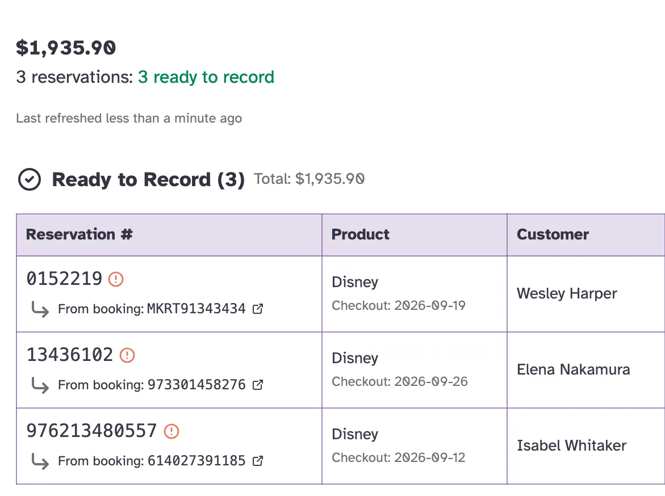The image size is (665, 496).
Task: Click the 'Ready to Record (3)' section heading
Action: 148,180
